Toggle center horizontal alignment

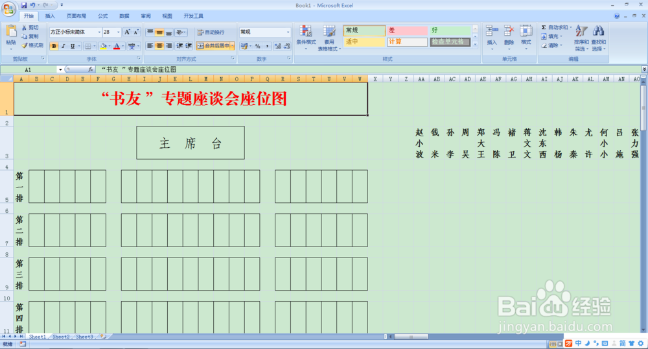click(x=159, y=45)
